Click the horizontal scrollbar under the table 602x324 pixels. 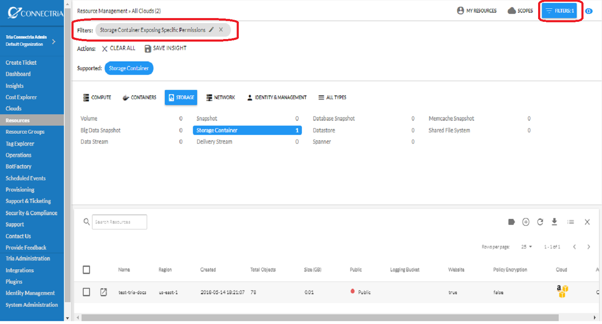pyautogui.click(x=320, y=317)
